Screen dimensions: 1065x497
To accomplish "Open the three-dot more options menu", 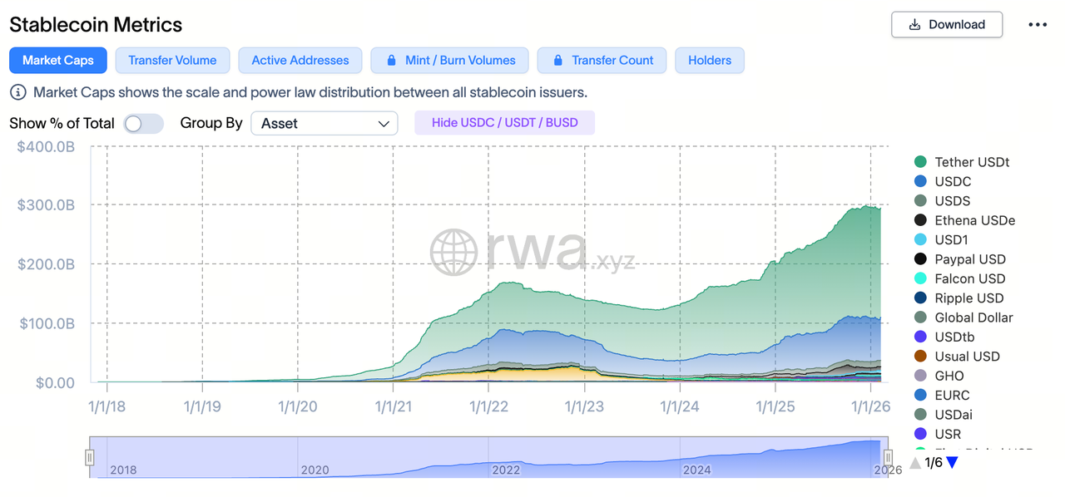I will [x=1038, y=25].
